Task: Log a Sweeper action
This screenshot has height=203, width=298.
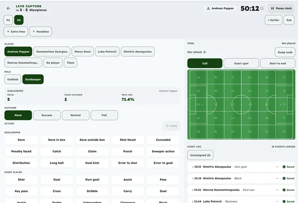Action: (163, 151)
